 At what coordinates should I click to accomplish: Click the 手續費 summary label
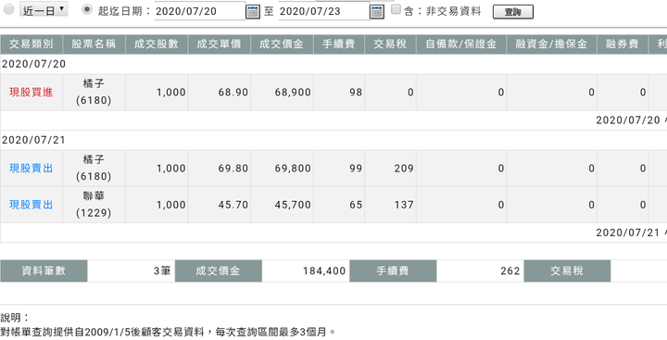pyautogui.click(x=393, y=271)
